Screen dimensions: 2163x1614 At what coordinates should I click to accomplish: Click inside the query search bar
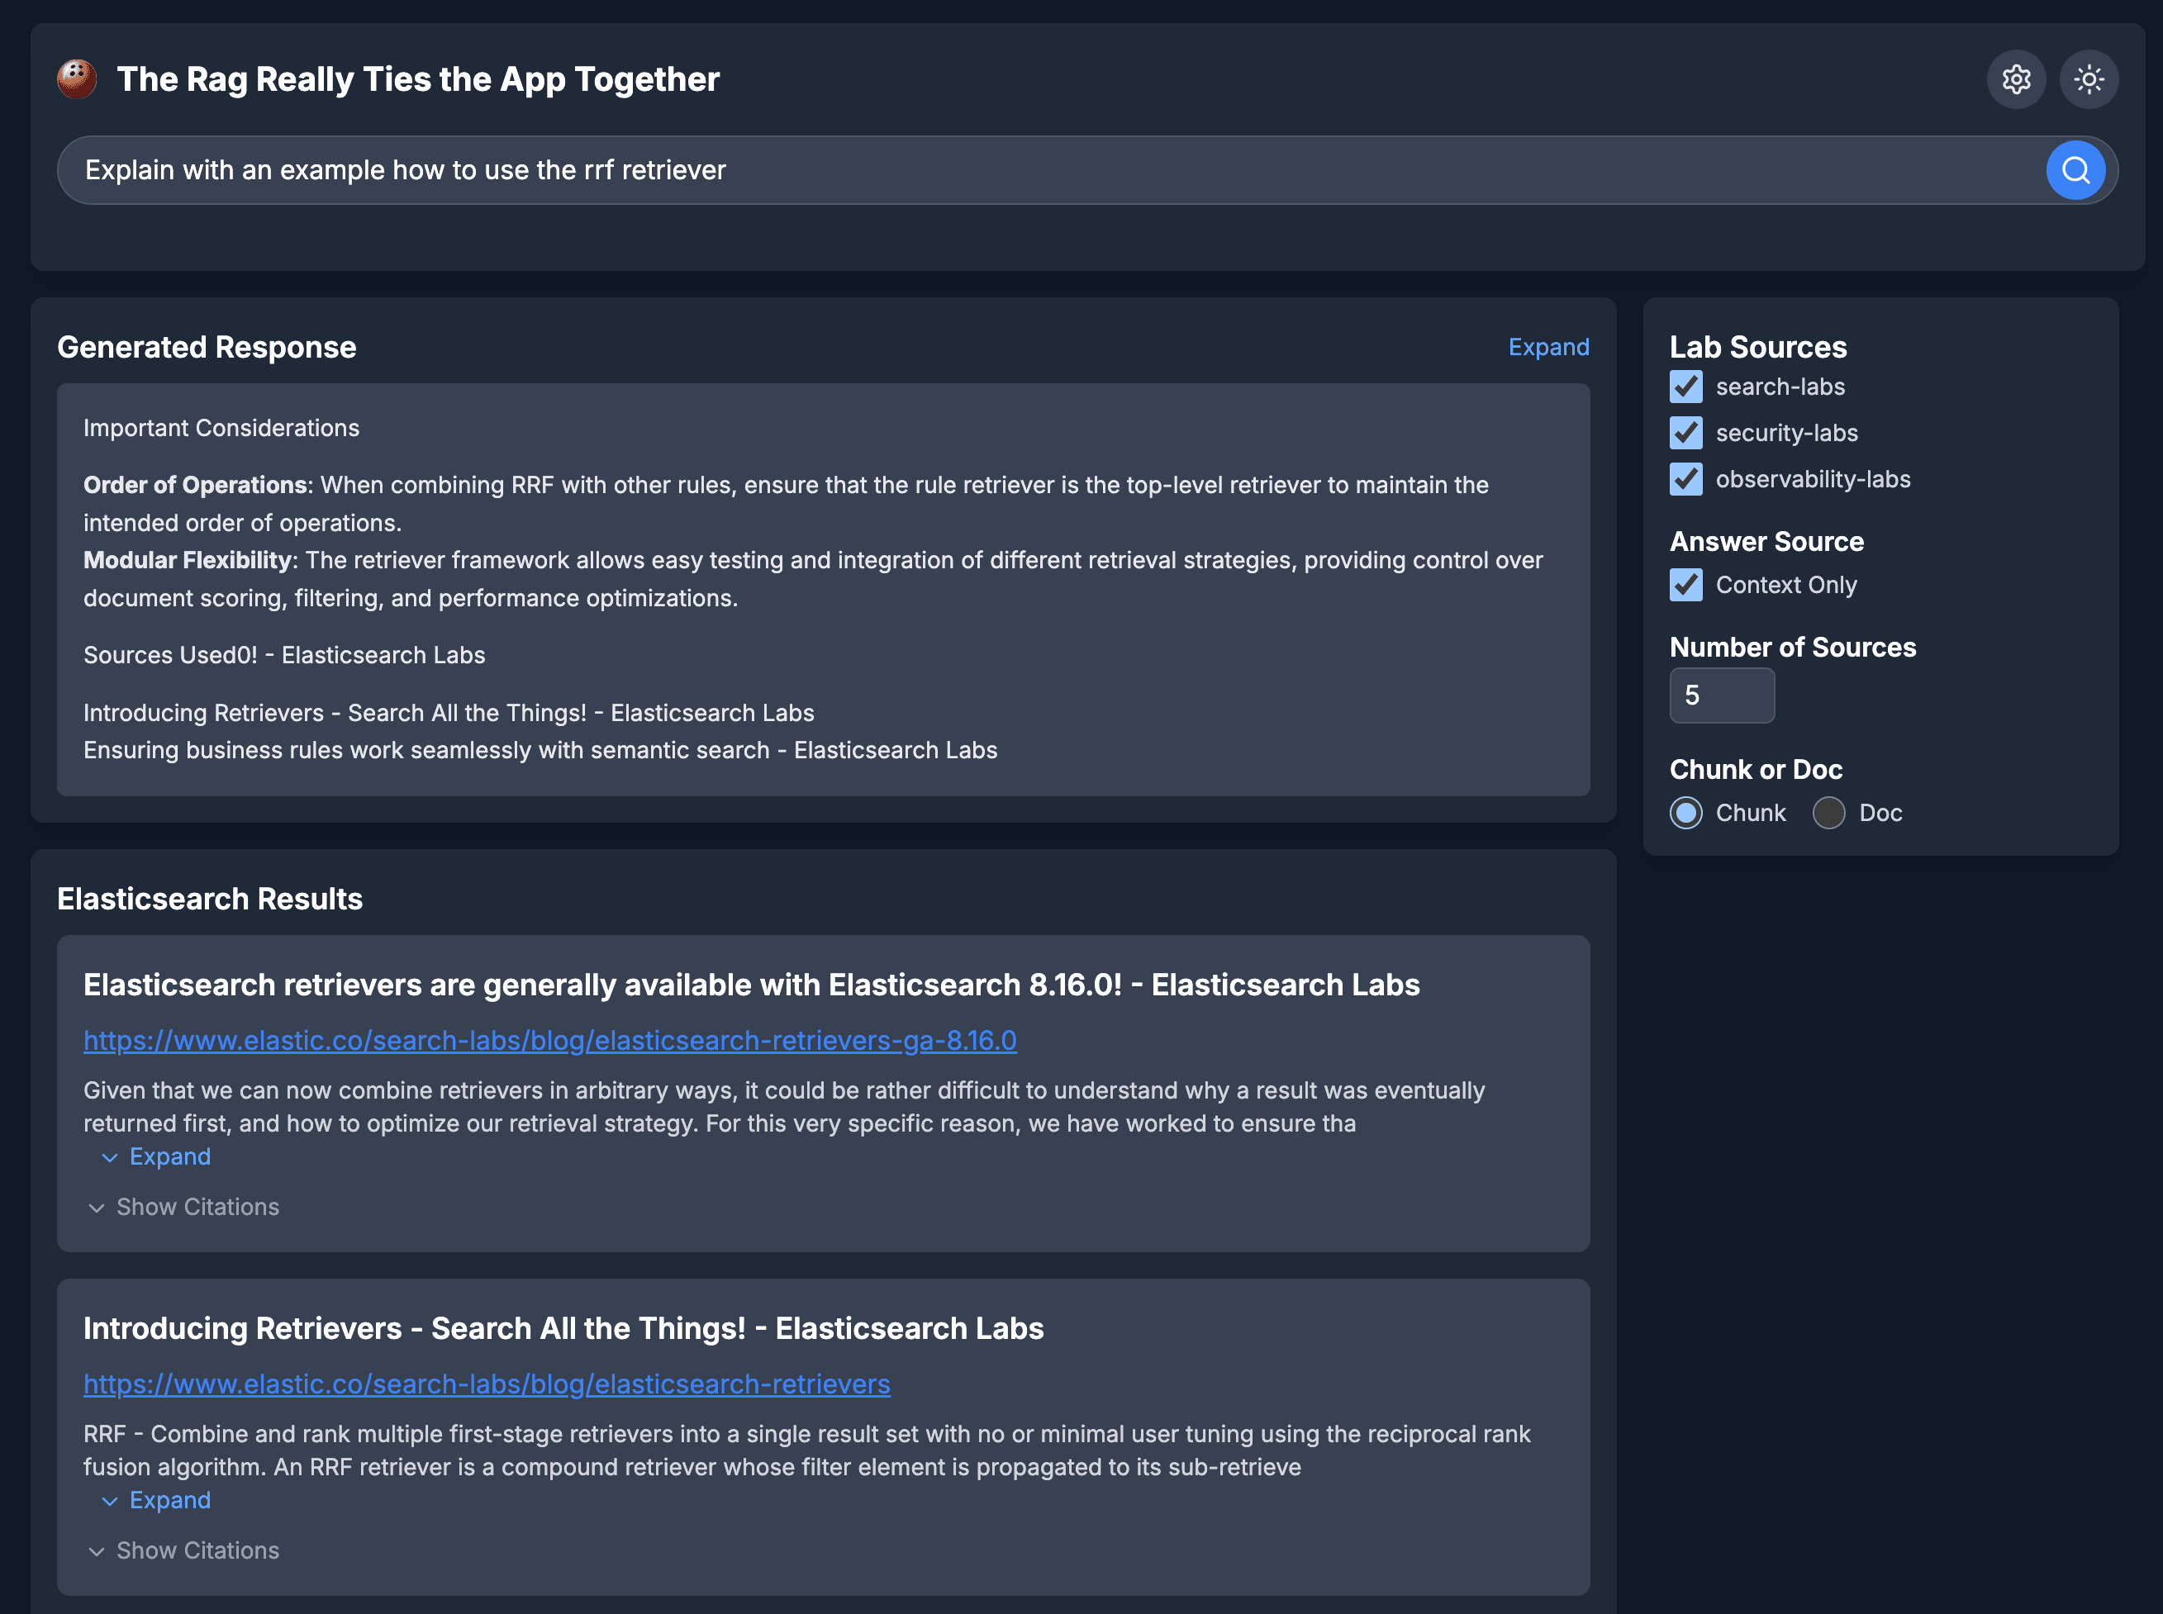pos(684,170)
